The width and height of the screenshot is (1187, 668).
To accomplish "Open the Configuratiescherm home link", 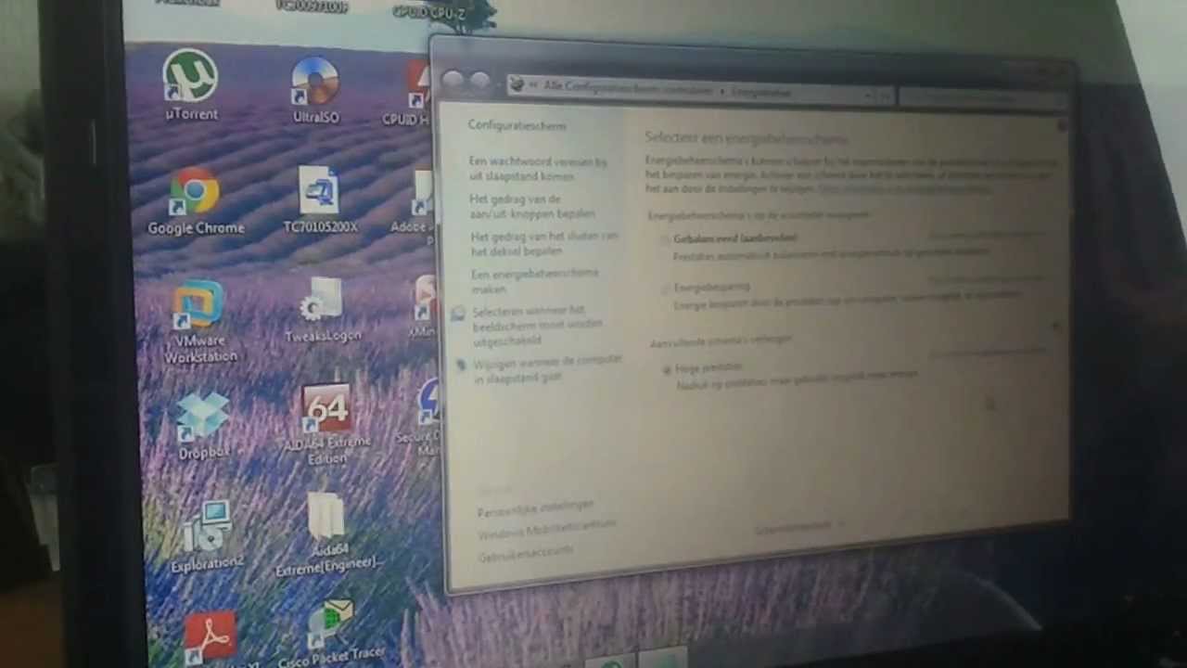I will [x=517, y=125].
